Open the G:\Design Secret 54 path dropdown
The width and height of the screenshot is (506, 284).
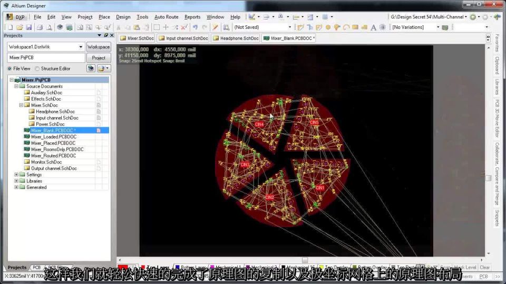(465, 17)
